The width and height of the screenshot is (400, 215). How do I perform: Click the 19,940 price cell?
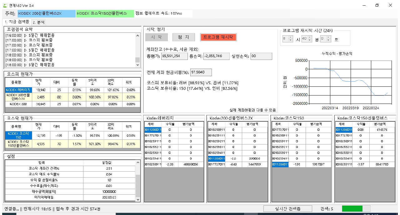point(40,90)
